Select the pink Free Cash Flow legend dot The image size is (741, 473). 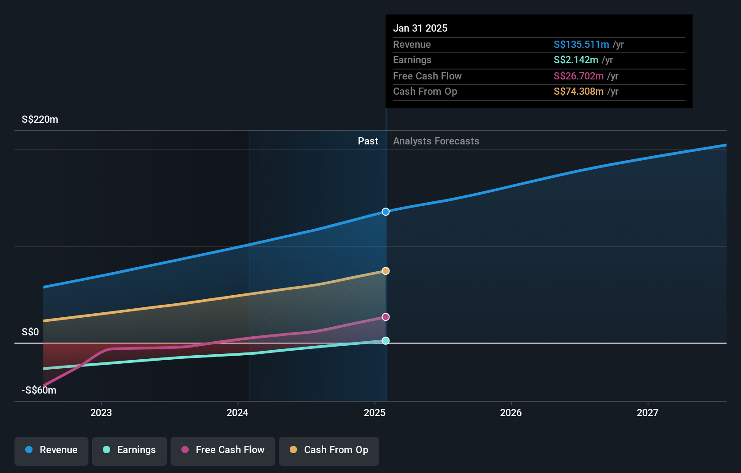point(184,450)
